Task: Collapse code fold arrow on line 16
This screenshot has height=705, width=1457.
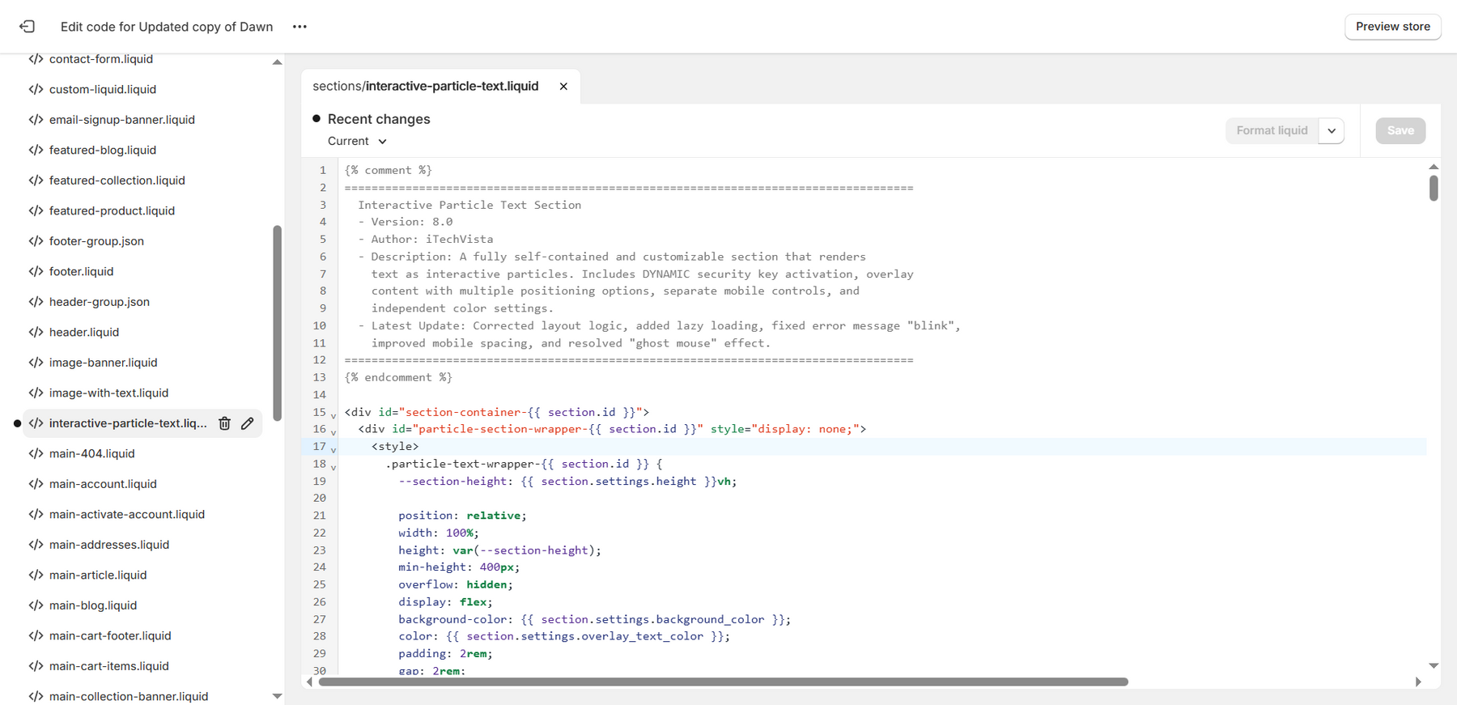Action: pyautogui.click(x=333, y=432)
